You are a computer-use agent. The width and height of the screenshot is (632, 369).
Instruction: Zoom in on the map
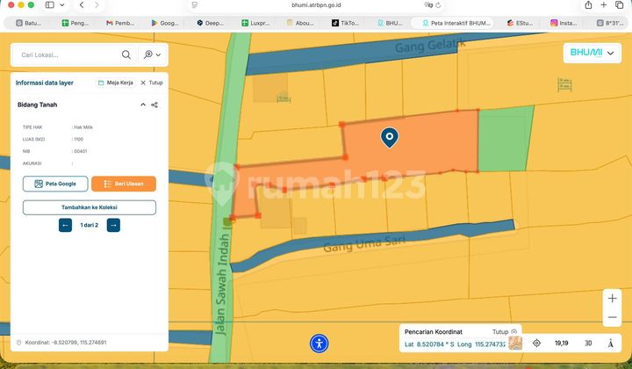click(612, 299)
